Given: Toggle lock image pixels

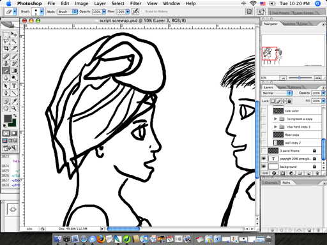Looking at the screenshot, I should (278, 101).
